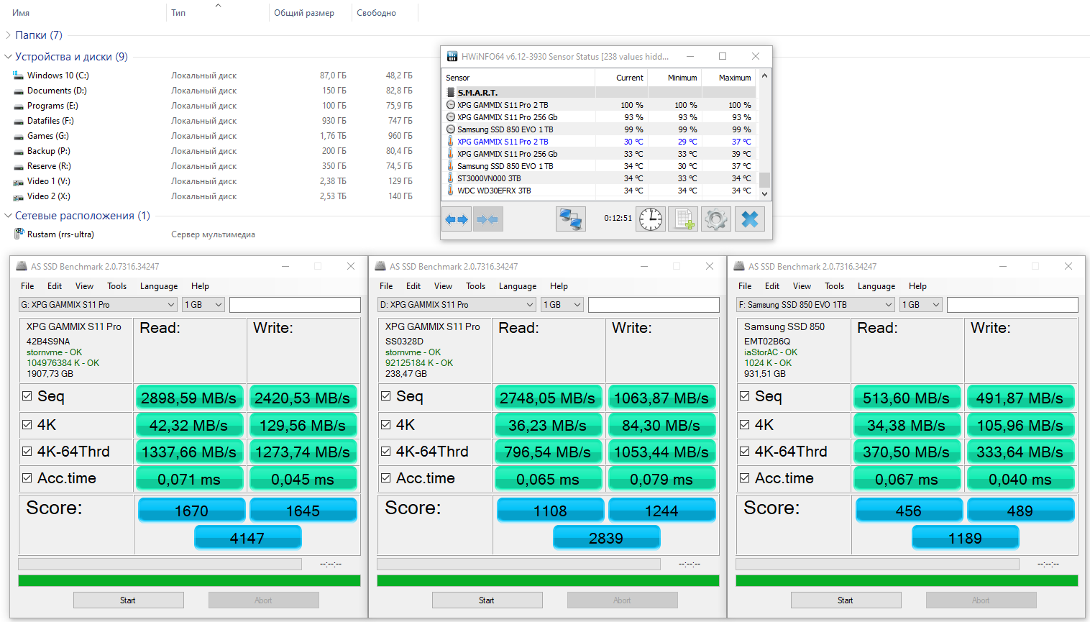
Task: Click HWiNFO blue expand/collapse arrows icon
Action: (457, 219)
